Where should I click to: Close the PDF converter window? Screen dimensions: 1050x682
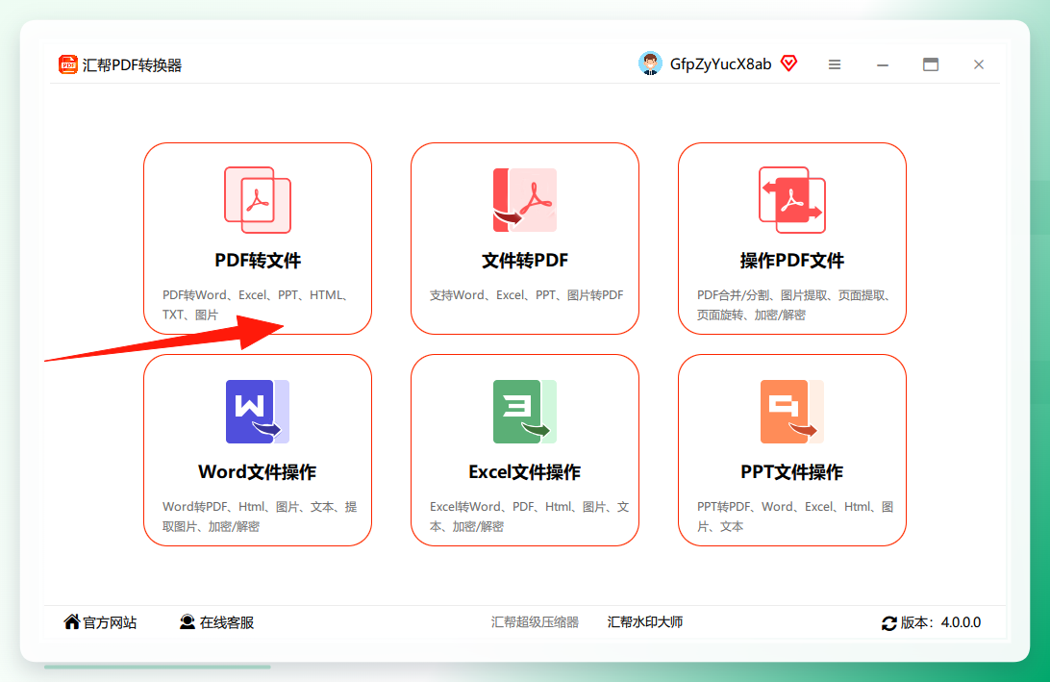coord(979,64)
